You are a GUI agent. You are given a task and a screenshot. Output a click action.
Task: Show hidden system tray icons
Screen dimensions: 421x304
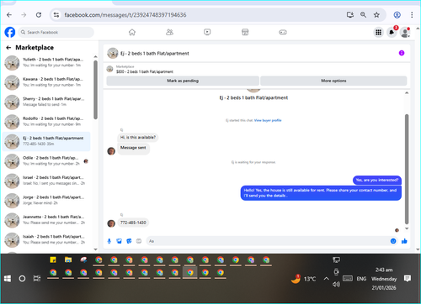coord(326,279)
